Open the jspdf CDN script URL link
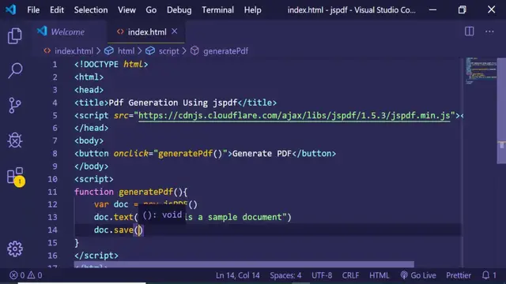 (294, 115)
